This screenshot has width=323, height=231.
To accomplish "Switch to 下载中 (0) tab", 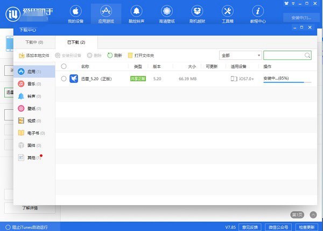I will point(34,42).
